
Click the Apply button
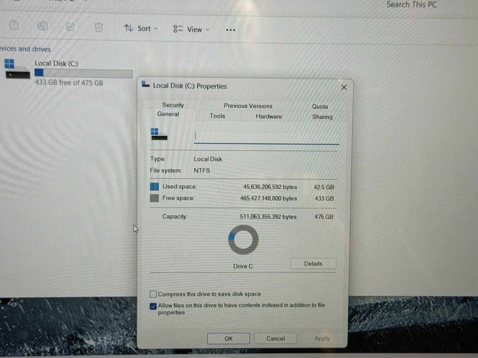322,338
